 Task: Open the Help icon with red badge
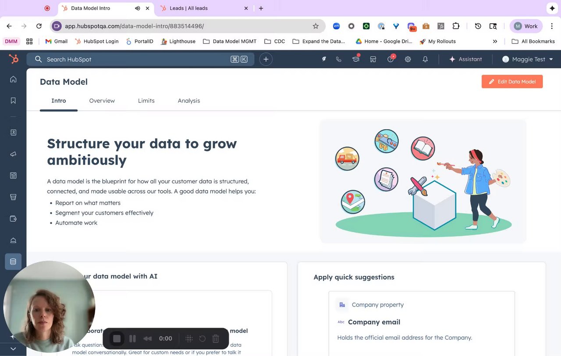pos(391,59)
